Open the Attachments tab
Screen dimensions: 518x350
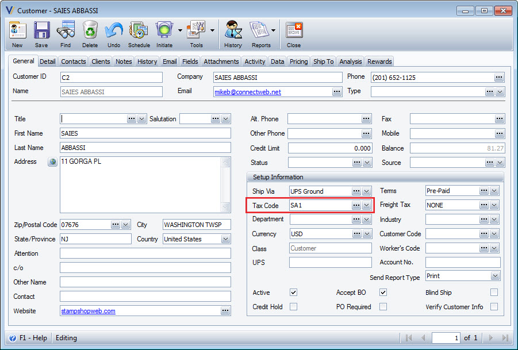[x=221, y=61]
